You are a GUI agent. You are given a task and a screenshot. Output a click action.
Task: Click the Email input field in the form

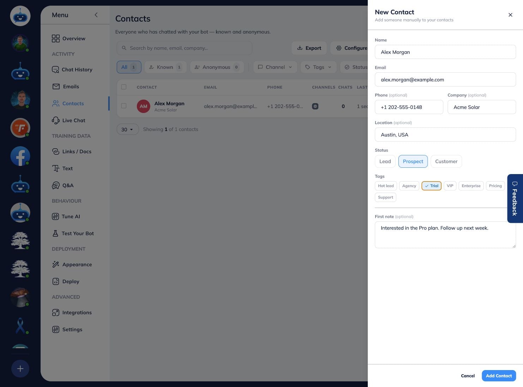coord(445,79)
